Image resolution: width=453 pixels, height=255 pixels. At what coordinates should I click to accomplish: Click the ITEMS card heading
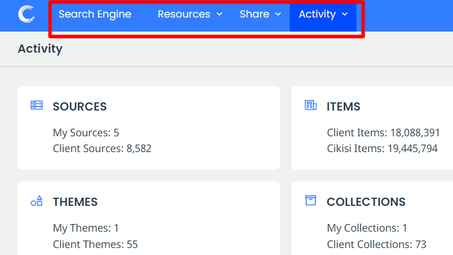pos(344,106)
